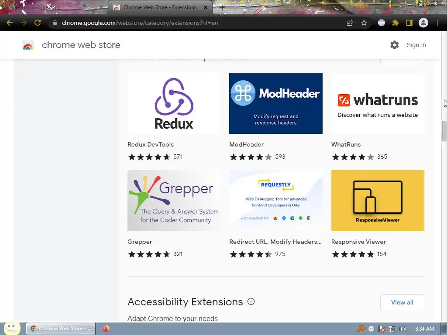Open the Chrome three-dot menu
Screen dimensions: 447x335
coord(437,23)
